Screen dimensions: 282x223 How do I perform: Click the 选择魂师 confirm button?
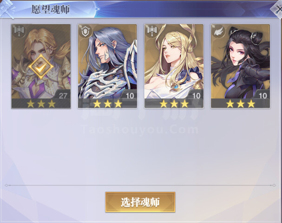[140, 202]
